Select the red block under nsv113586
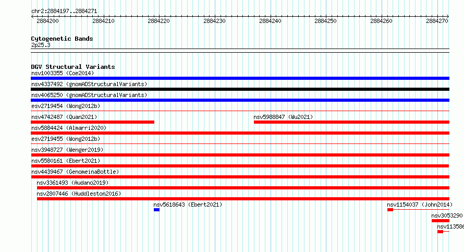 440,232
